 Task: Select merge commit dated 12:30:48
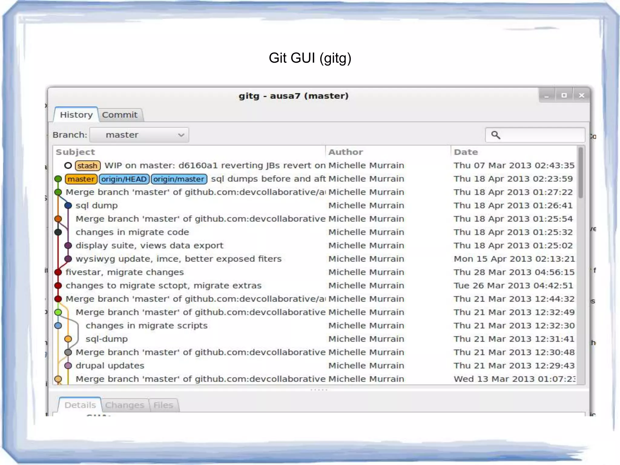tap(315, 352)
